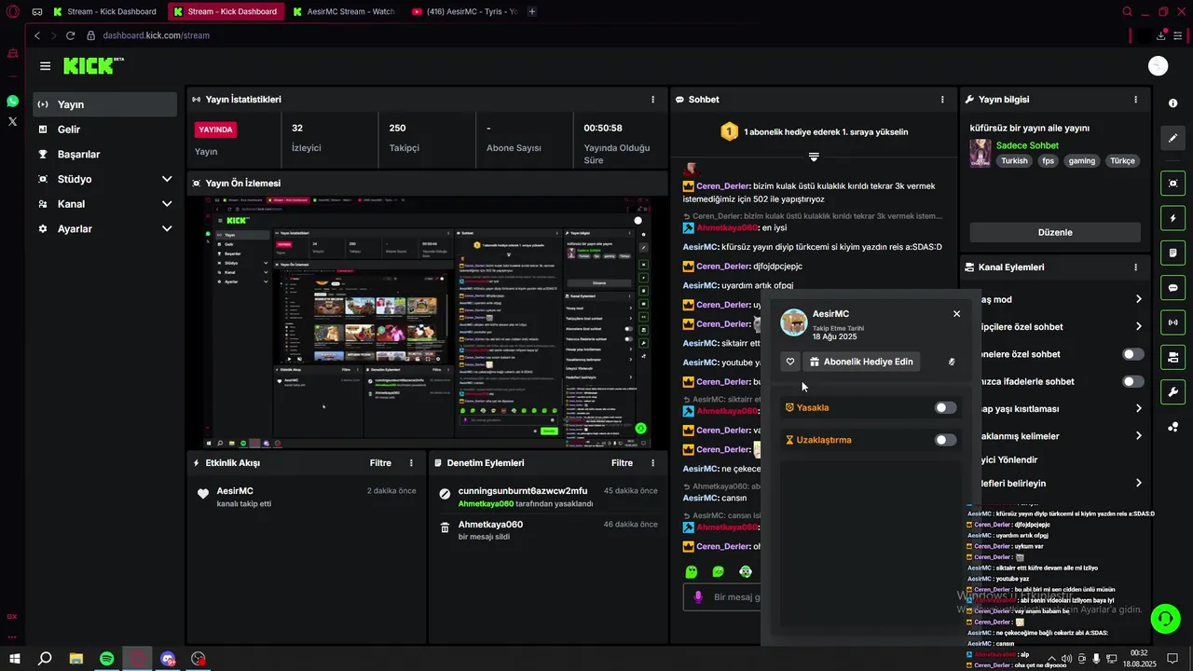This screenshot has height=671, width=1193.
Task: Click the gaming tag
Action: coord(1081,160)
